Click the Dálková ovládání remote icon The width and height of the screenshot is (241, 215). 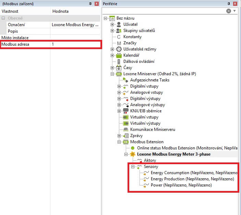[119, 61]
